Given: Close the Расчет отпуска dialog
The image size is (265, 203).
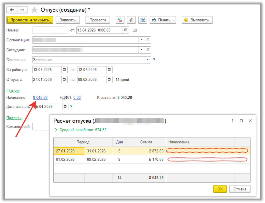Looking at the screenshot, I should click(x=250, y=121).
